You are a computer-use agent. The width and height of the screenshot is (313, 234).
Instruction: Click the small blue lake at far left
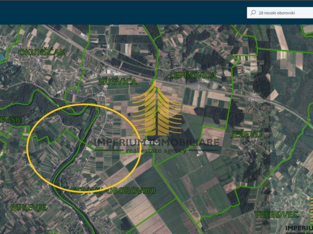tap(2, 56)
